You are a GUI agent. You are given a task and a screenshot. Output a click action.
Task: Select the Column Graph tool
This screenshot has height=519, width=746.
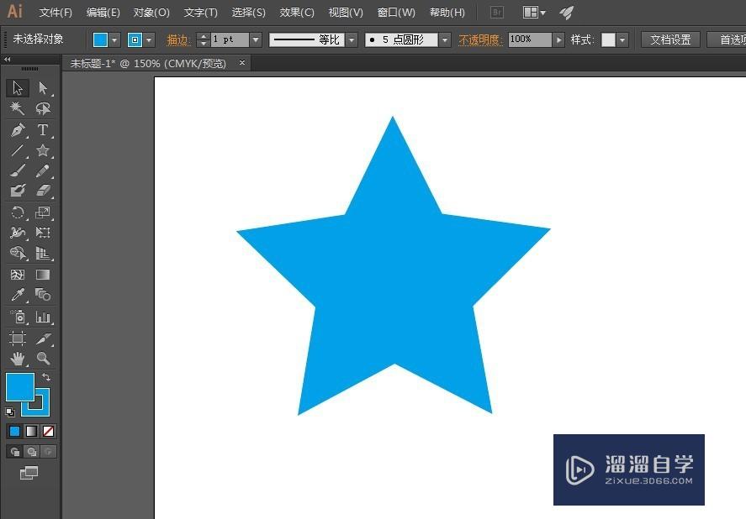(43, 317)
